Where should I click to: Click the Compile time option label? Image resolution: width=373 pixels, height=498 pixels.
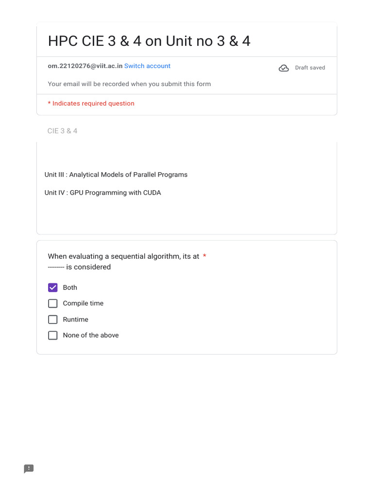click(x=83, y=303)
